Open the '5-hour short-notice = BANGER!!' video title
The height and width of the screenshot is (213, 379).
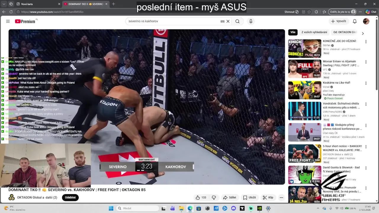click(342, 148)
